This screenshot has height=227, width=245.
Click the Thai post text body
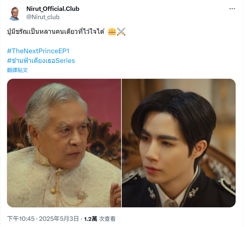click(56, 31)
